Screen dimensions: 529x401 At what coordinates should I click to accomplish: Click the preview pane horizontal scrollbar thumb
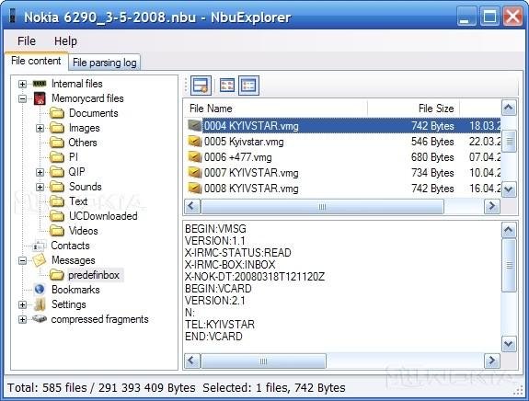263,361
